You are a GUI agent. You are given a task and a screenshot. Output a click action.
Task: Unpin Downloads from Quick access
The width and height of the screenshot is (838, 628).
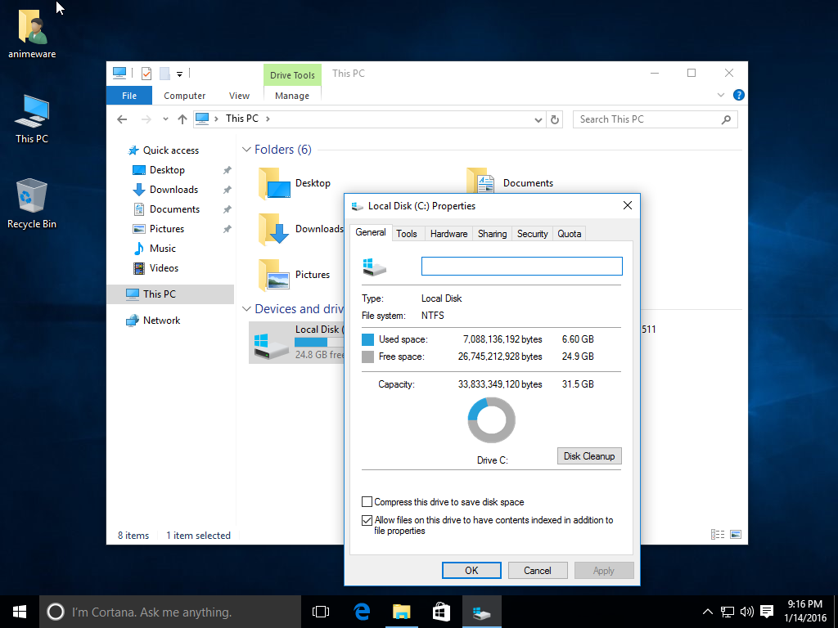pyautogui.click(x=228, y=189)
